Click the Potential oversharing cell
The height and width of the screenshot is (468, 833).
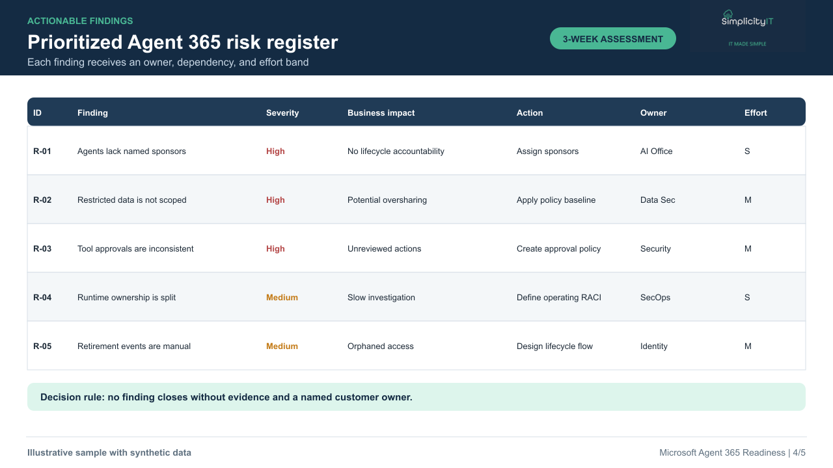(387, 200)
